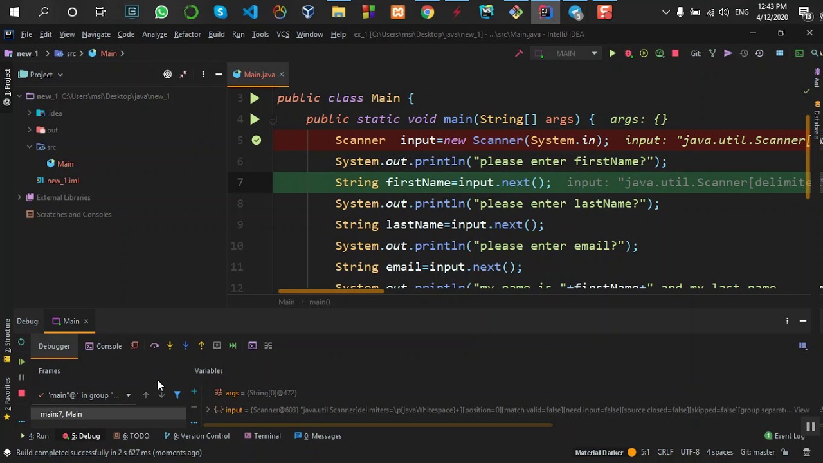Click Git: master branch in status bar
The height and width of the screenshot is (463, 823).
[757, 453]
